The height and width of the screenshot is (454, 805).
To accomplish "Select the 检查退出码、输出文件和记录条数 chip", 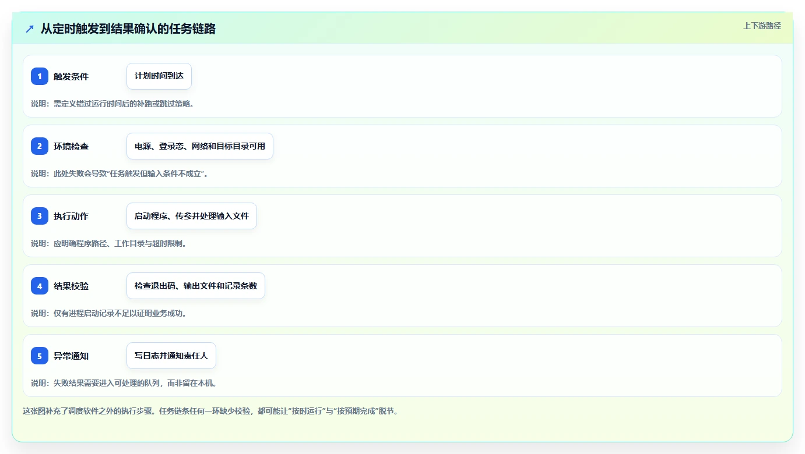I will (196, 286).
